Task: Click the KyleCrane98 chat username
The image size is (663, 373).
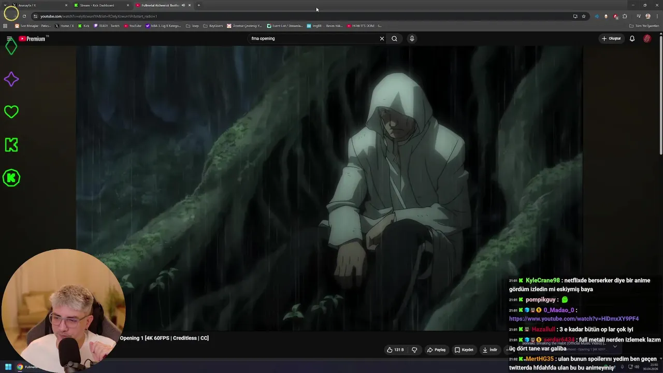Action: [x=542, y=280]
